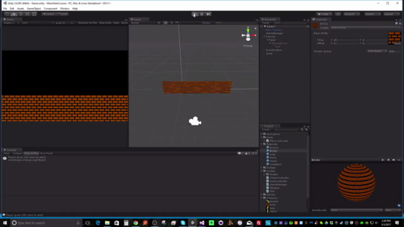Open the Help menu

(x=75, y=8)
